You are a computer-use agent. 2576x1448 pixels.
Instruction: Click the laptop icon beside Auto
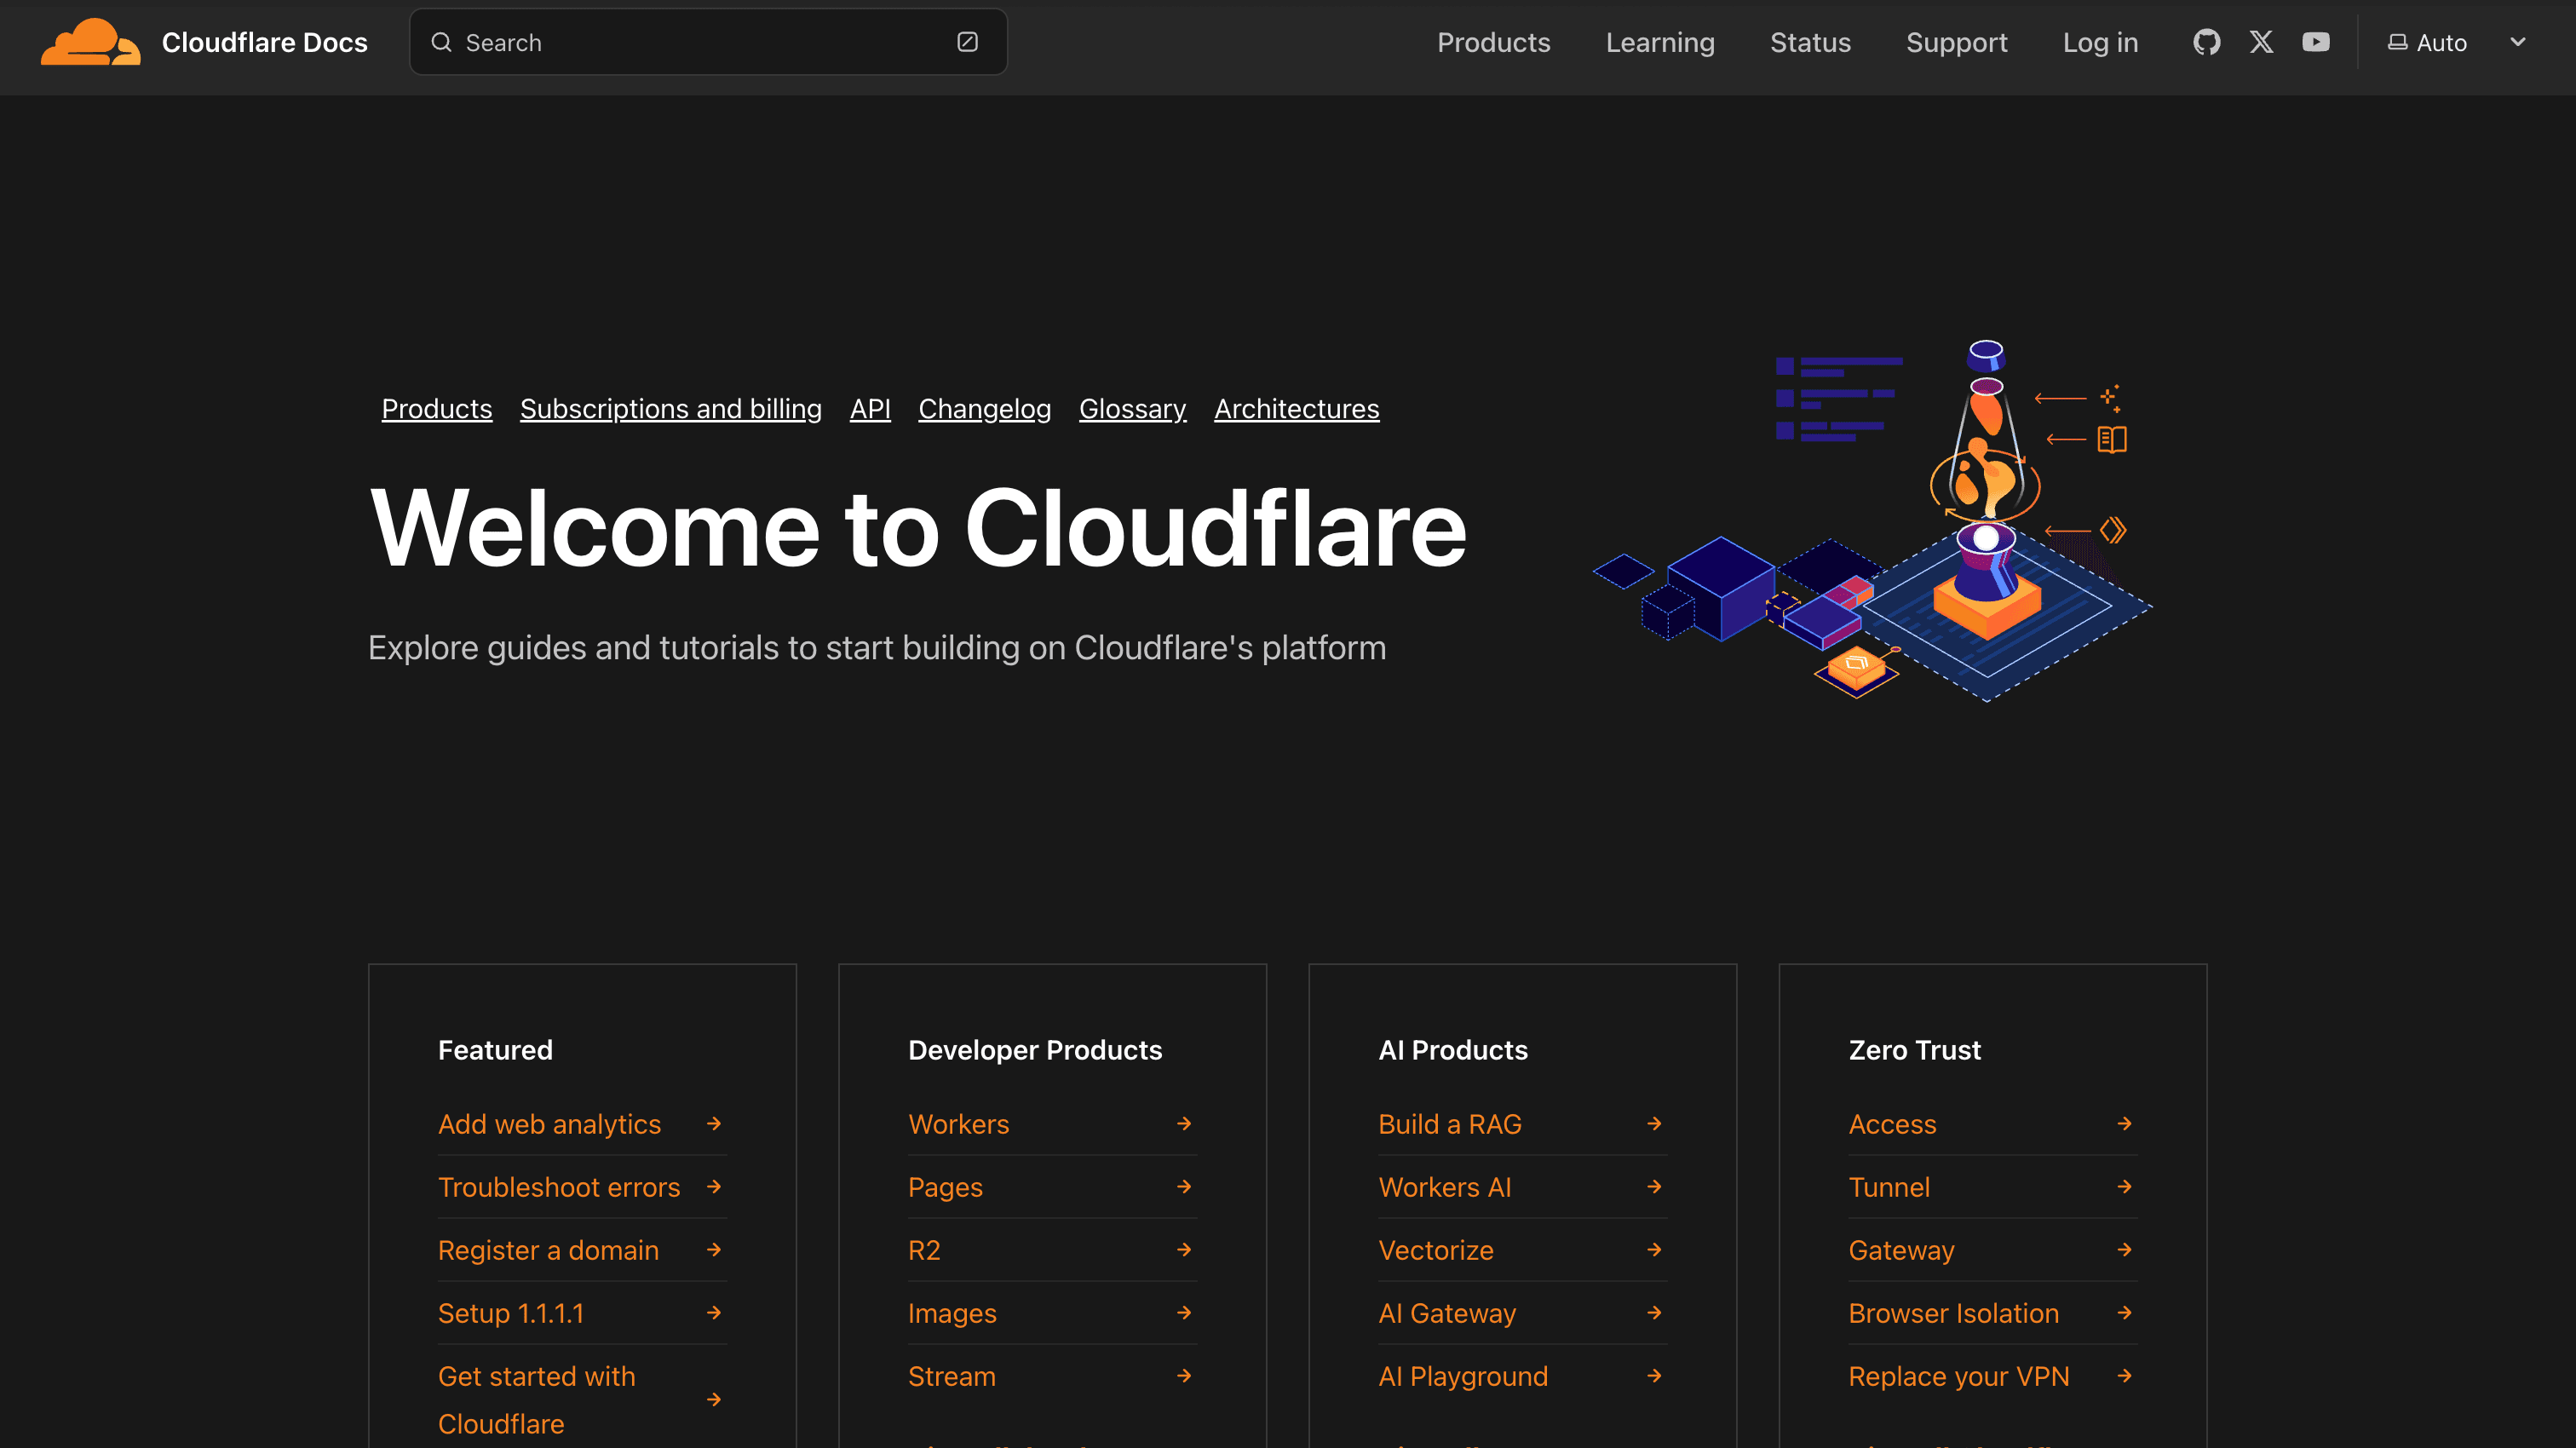[2397, 42]
